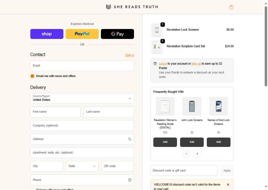
Task: Uncheck Email me with news and offers
Action: (32, 76)
